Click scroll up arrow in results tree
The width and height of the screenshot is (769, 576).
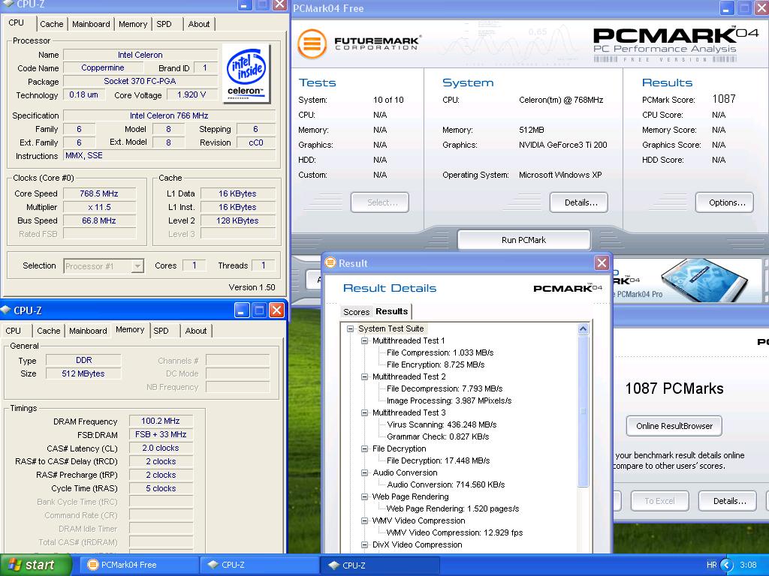[583, 328]
